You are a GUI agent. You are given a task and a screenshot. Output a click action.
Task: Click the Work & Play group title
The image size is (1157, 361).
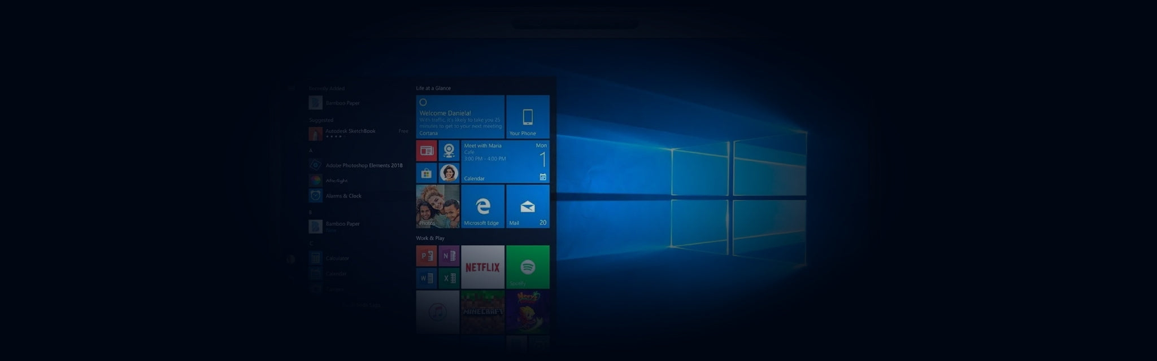pos(430,238)
